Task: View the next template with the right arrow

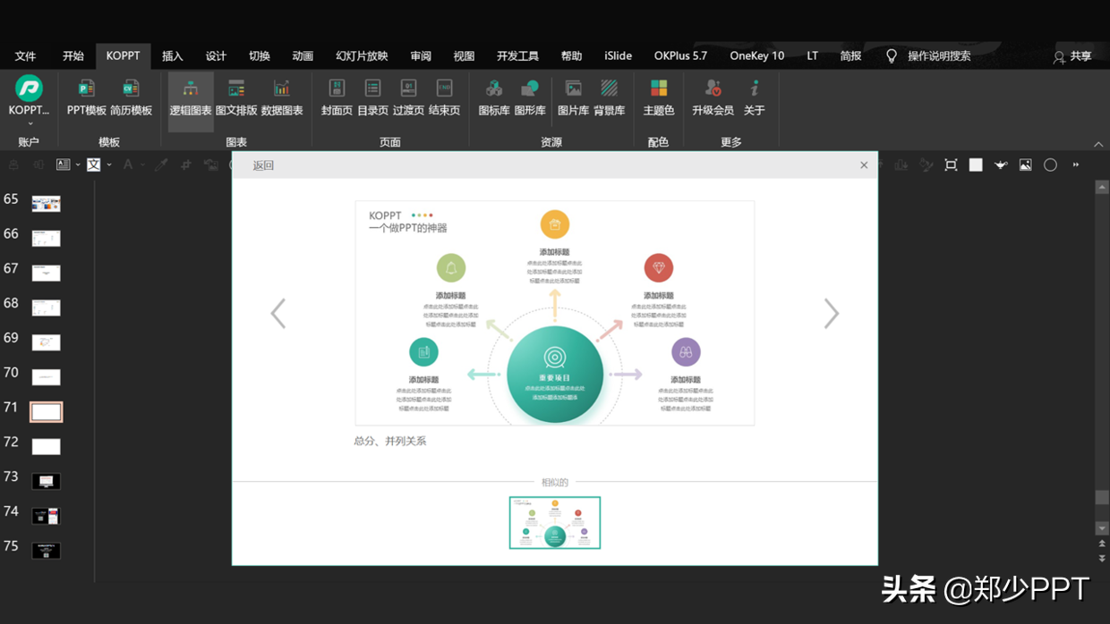Action: [832, 314]
